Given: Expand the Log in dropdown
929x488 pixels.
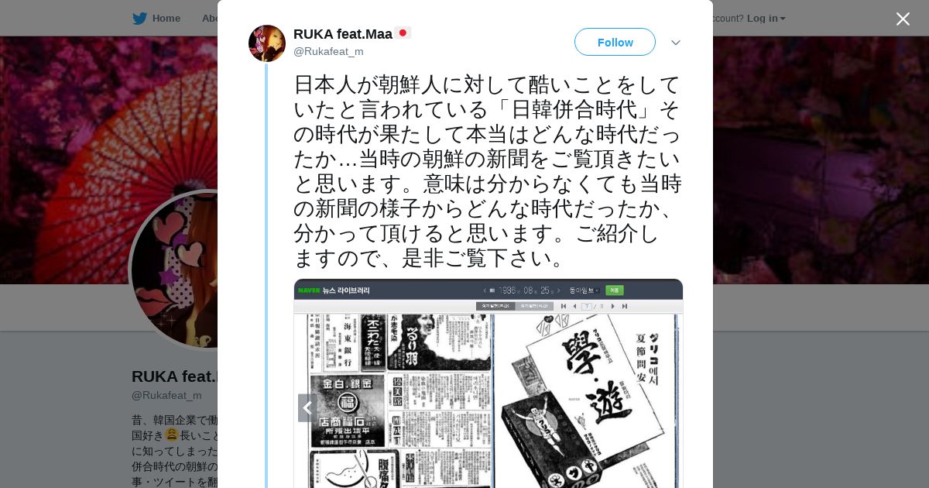Looking at the screenshot, I should (x=766, y=18).
